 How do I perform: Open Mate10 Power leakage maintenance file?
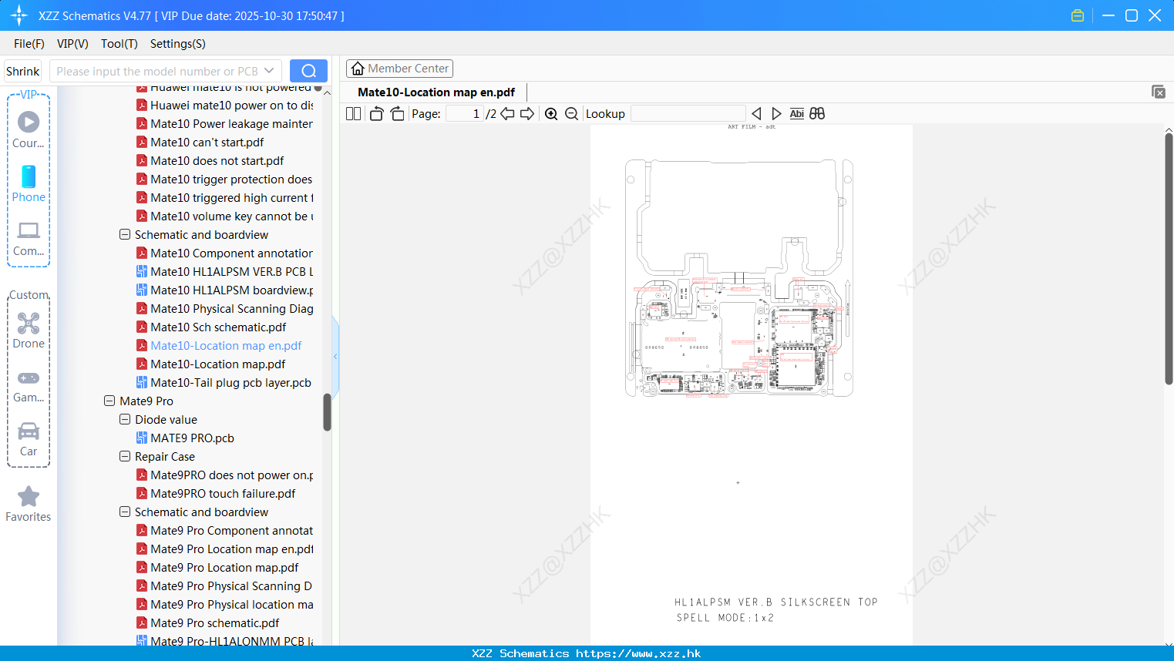click(224, 123)
